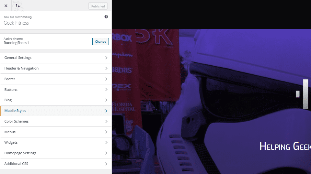311x174 pixels.
Task: Expand chevron next to Footer
Action: (x=106, y=79)
